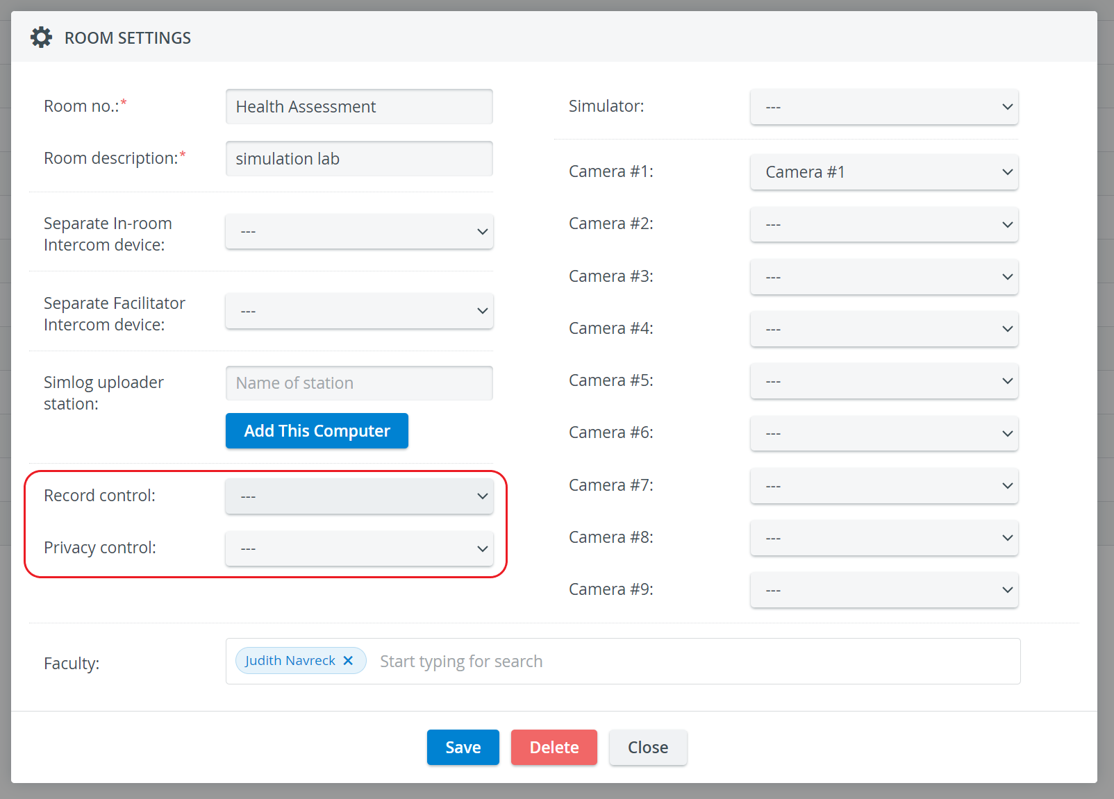Focus the Room no. input field
The image size is (1114, 799).
point(359,106)
